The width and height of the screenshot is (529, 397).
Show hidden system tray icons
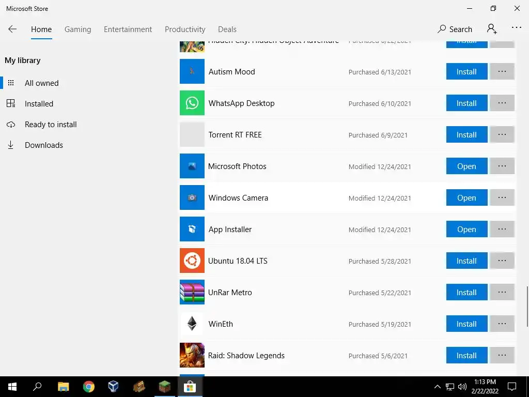pyautogui.click(x=437, y=387)
